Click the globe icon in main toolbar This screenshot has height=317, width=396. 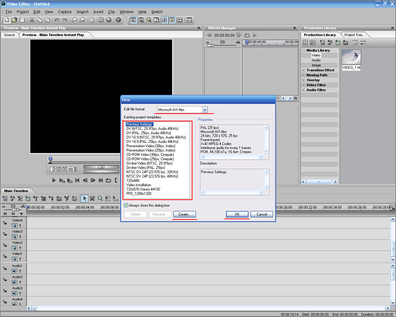pos(109,20)
